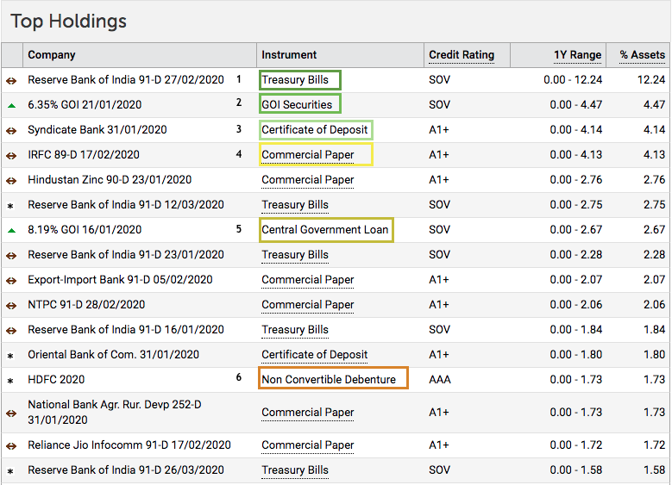Sort by the Instrument column header
The width and height of the screenshot is (672, 485).
coord(289,55)
